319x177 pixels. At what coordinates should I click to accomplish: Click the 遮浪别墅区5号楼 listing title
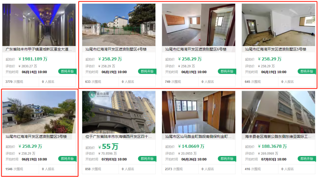point(276,49)
